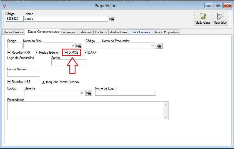The width and height of the screenshot is (234, 149).
Task: Go to the Contatos tab
Action: point(101,32)
